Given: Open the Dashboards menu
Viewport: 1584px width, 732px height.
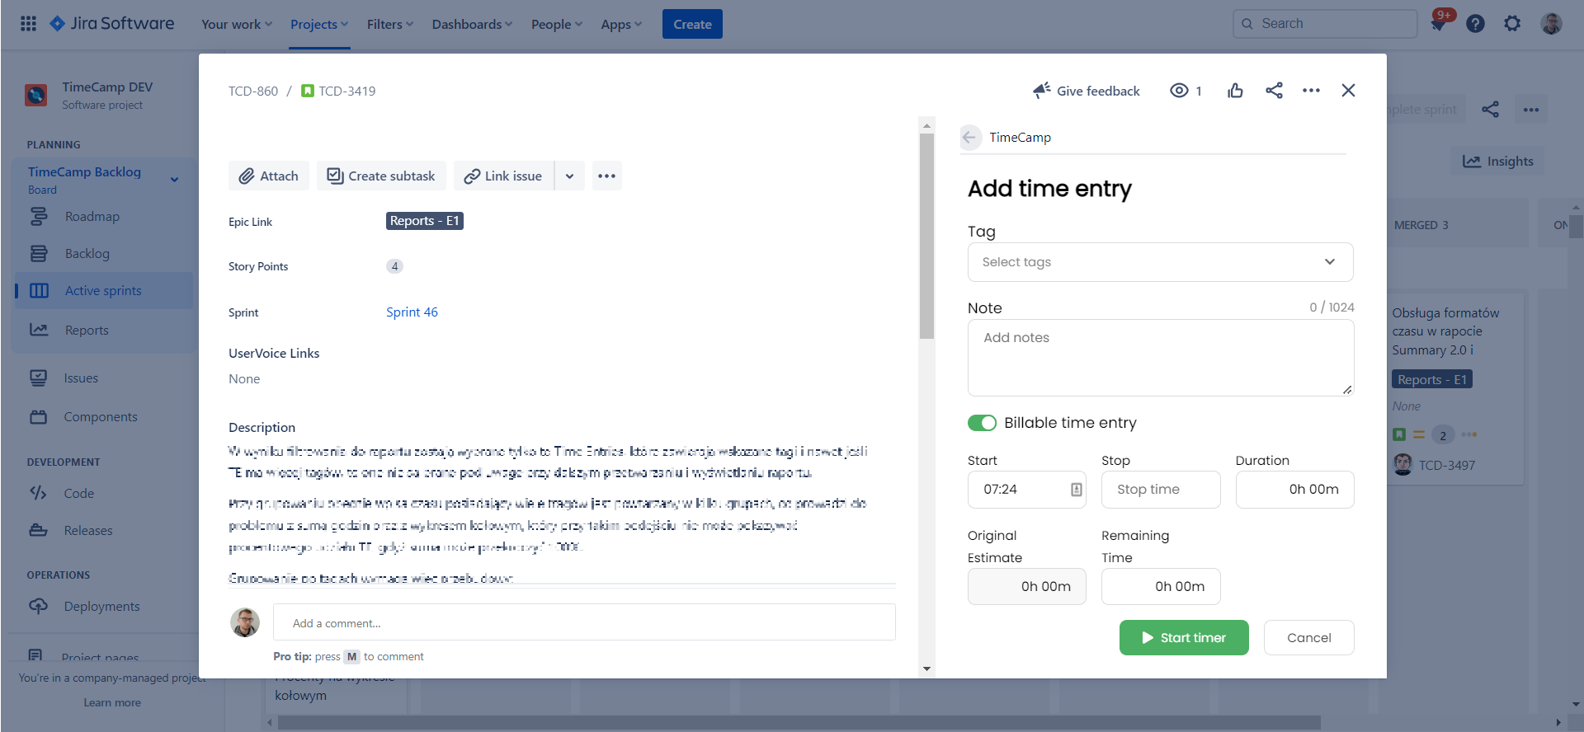Looking at the screenshot, I should click(472, 24).
